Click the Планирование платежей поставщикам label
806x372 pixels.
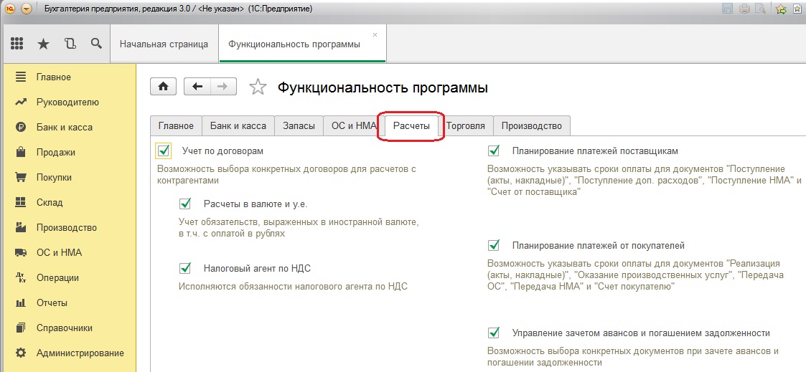coord(595,151)
